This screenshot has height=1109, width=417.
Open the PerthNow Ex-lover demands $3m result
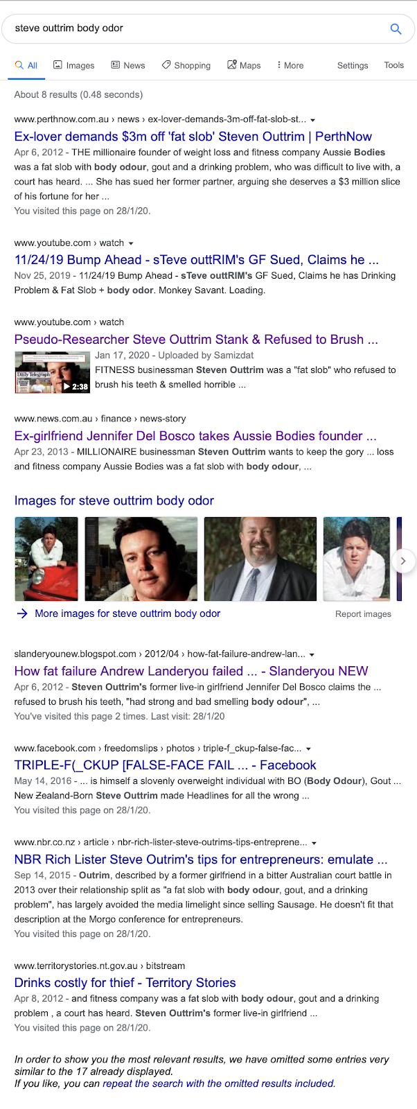pos(193,137)
